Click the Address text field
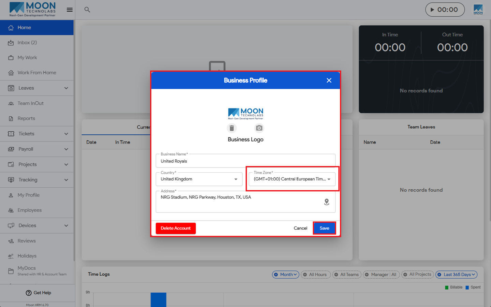 point(245,202)
